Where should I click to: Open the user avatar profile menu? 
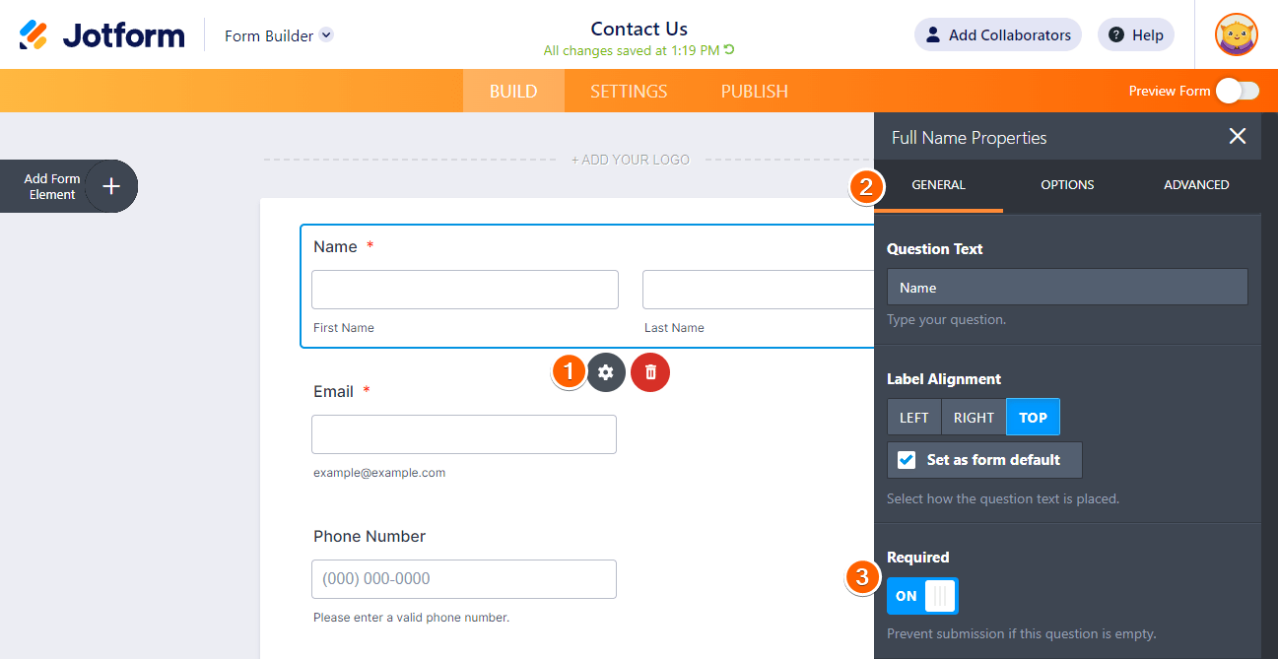coord(1237,35)
